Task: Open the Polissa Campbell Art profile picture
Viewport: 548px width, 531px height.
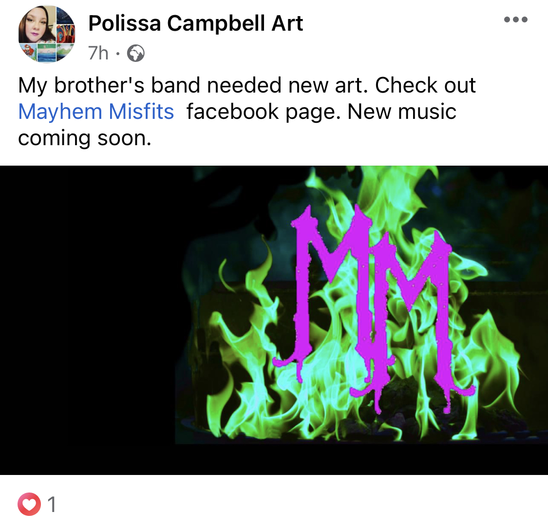Action: pyautogui.click(x=46, y=34)
